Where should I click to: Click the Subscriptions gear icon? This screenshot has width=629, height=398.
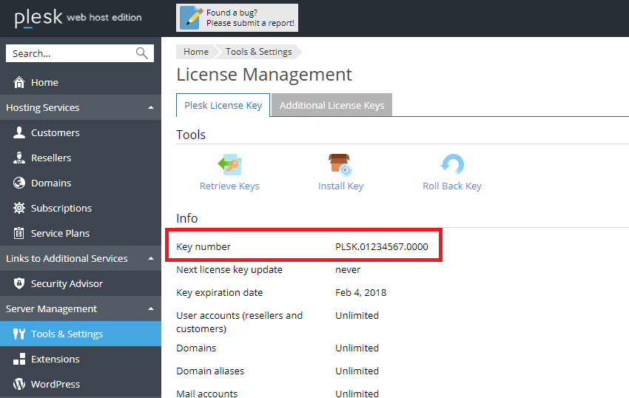(x=19, y=209)
